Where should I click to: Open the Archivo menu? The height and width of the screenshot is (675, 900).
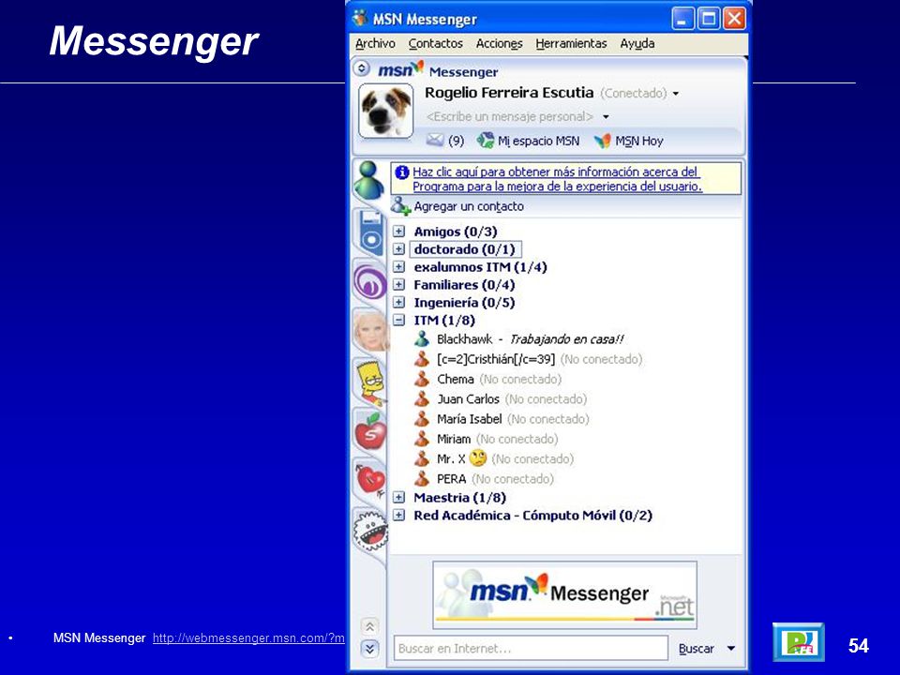click(375, 44)
